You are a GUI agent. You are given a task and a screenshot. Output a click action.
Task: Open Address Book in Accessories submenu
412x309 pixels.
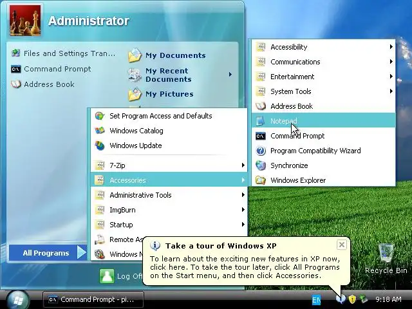point(323,106)
